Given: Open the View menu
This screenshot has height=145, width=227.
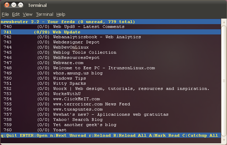Looking at the screenshot, I should (x=28, y=14).
